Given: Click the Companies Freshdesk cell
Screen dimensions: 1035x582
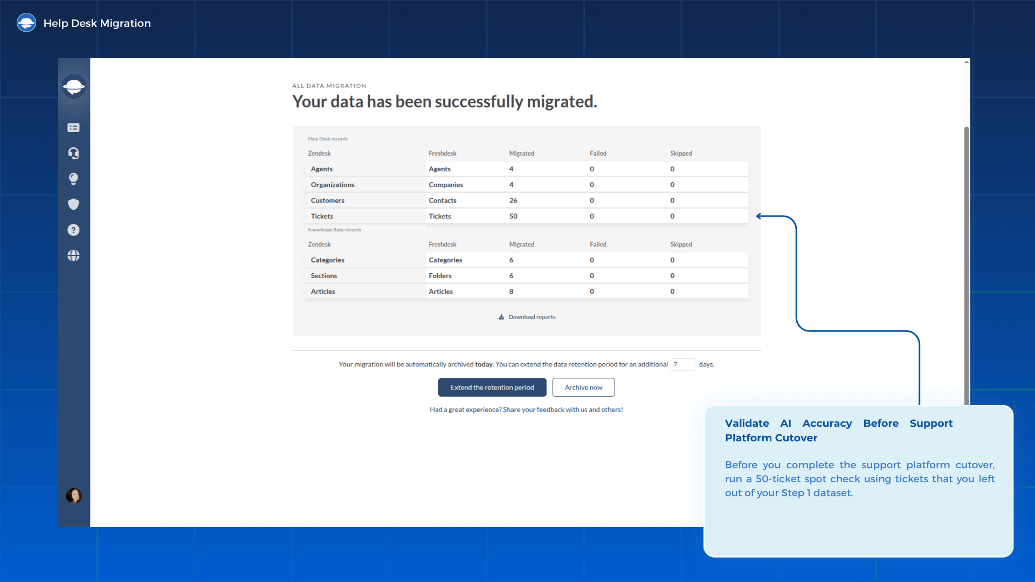Looking at the screenshot, I should click(446, 185).
